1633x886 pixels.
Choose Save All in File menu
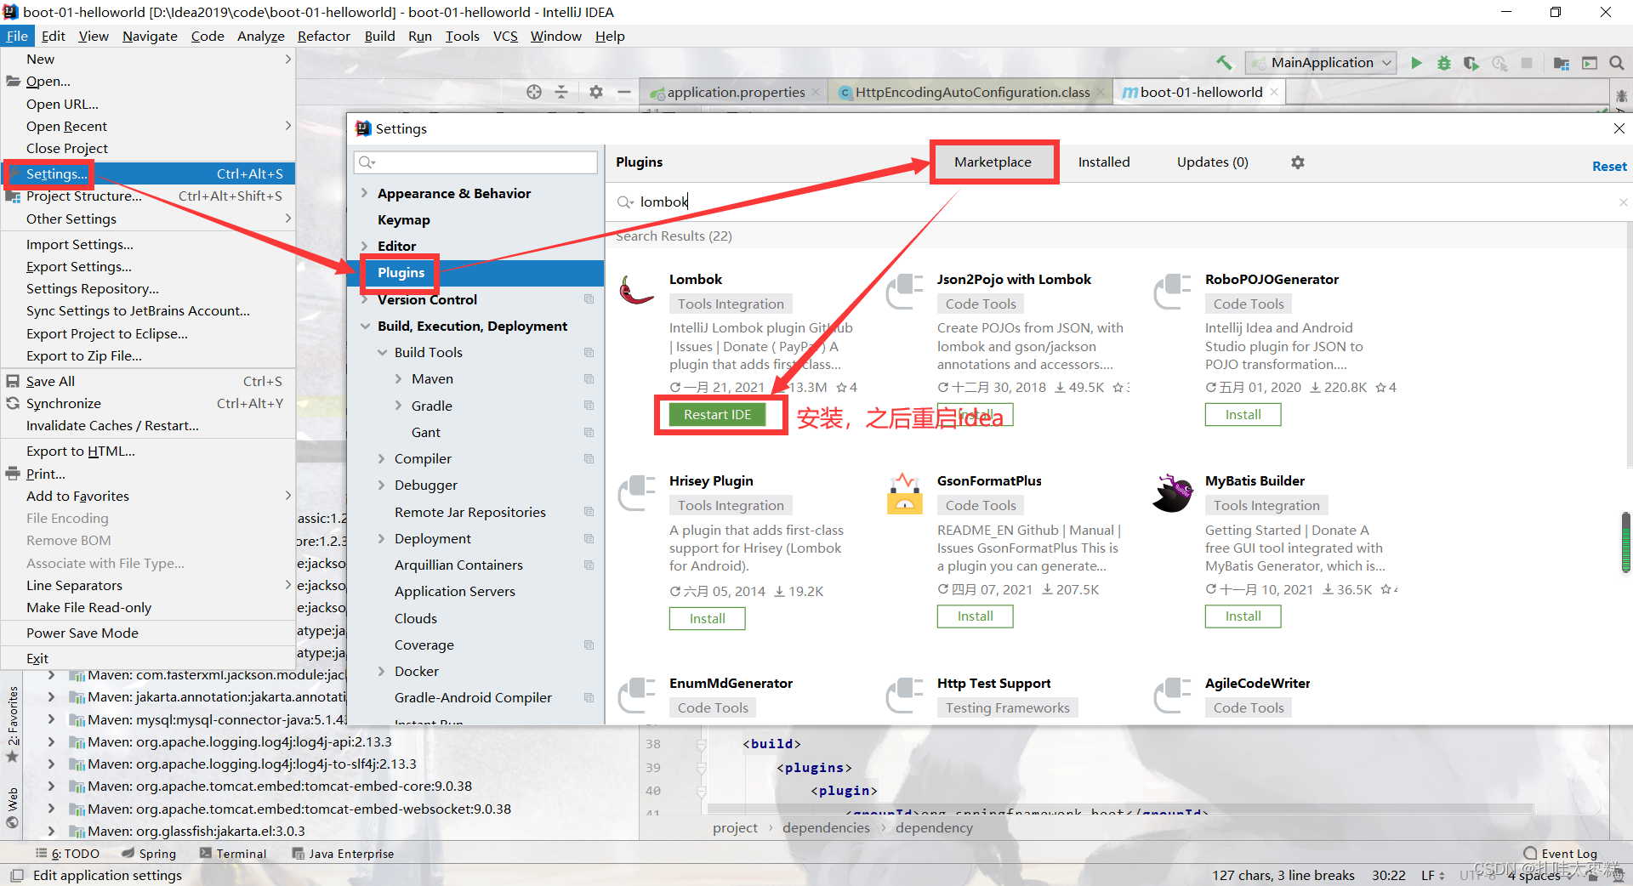click(148, 381)
